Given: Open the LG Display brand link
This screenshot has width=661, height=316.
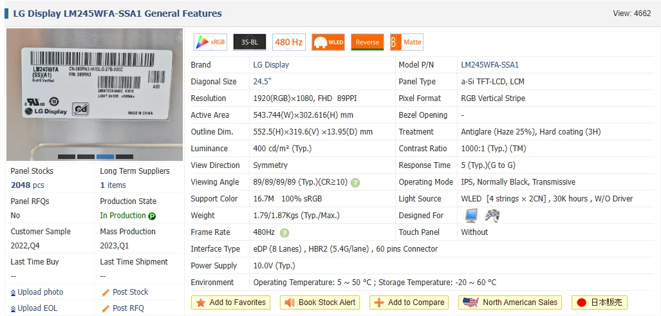Looking at the screenshot, I should pos(271,65).
